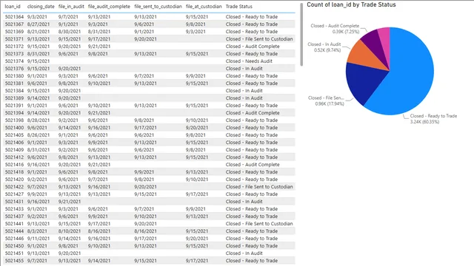Click the Closed - Needs Audit status cell

click(x=249, y=61)
